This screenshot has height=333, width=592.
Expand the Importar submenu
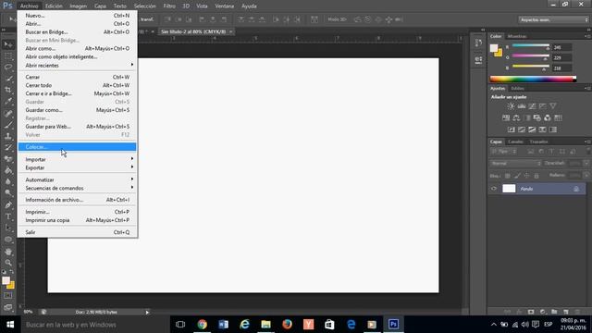click(x=79, y=159)
